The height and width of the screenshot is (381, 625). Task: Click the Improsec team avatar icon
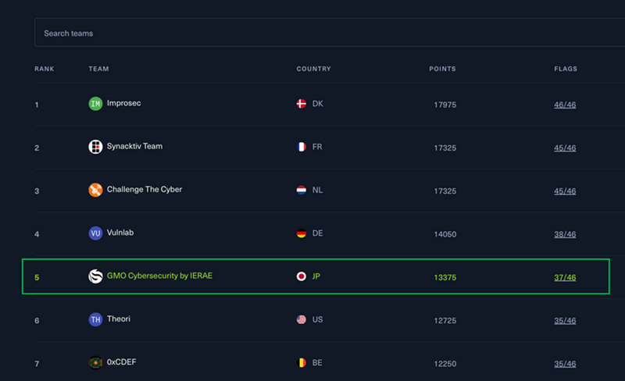coord(95,104)
